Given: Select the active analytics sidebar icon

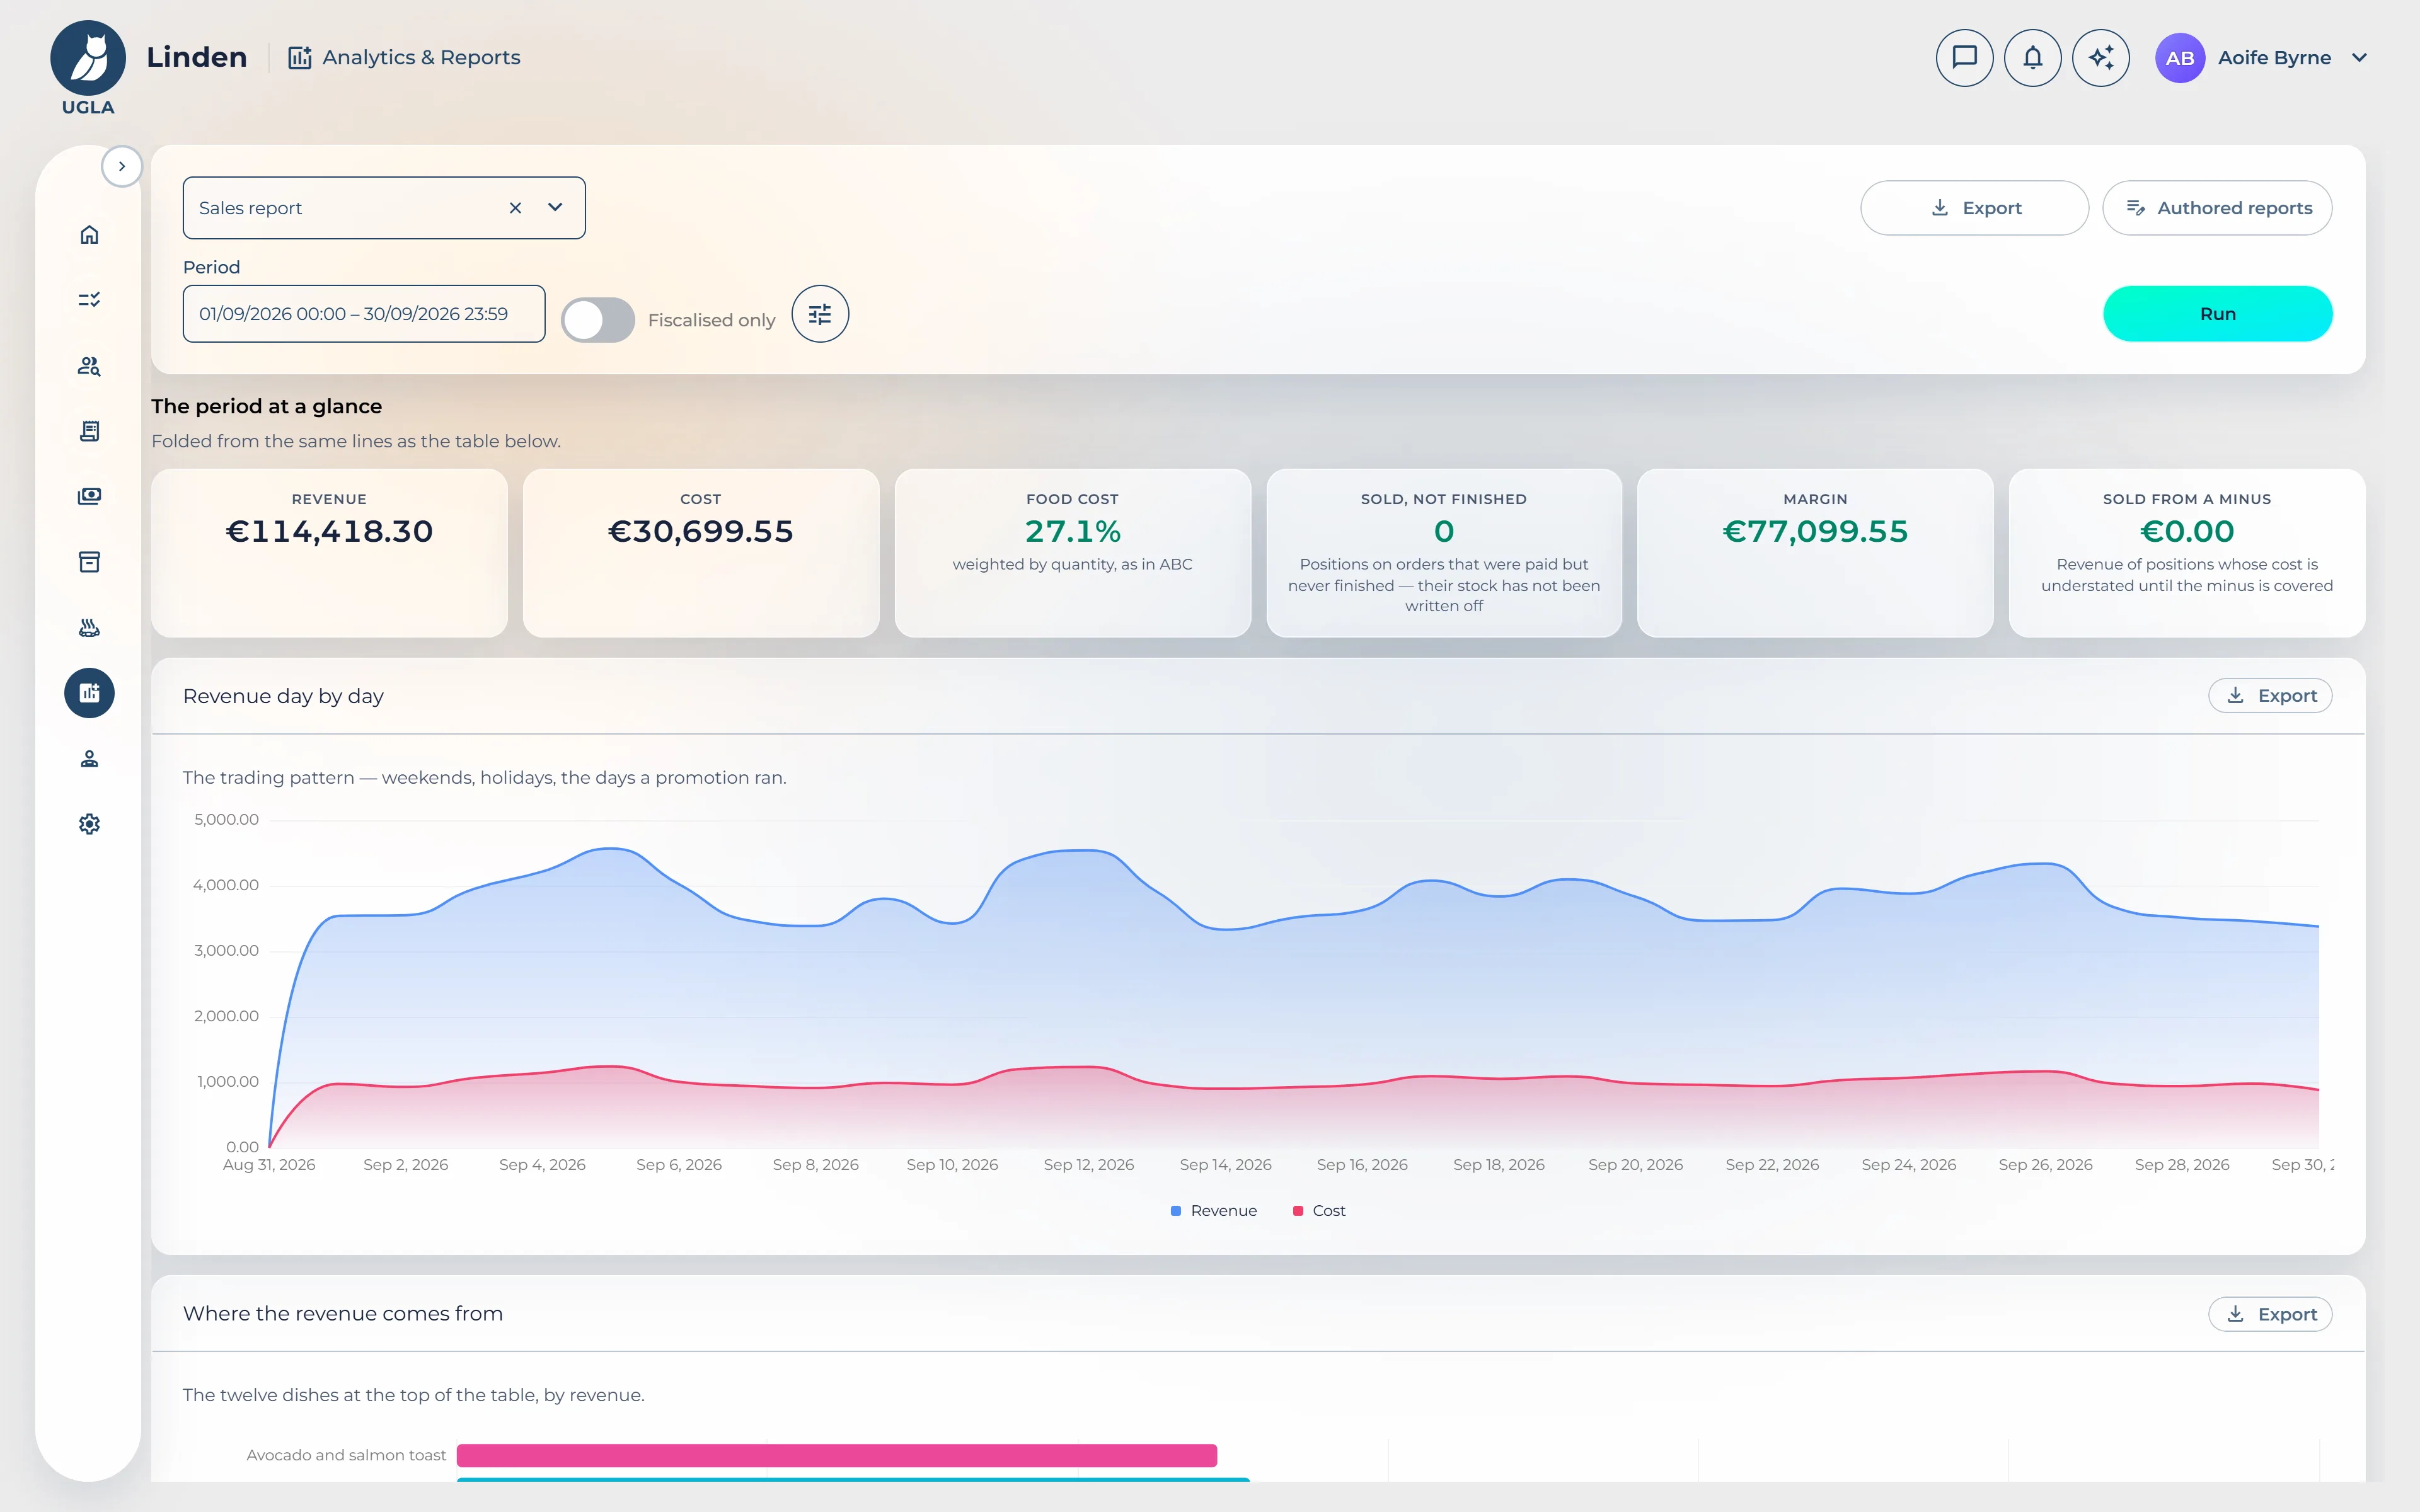Looking at the screenshot, I should tap(89, 692).
